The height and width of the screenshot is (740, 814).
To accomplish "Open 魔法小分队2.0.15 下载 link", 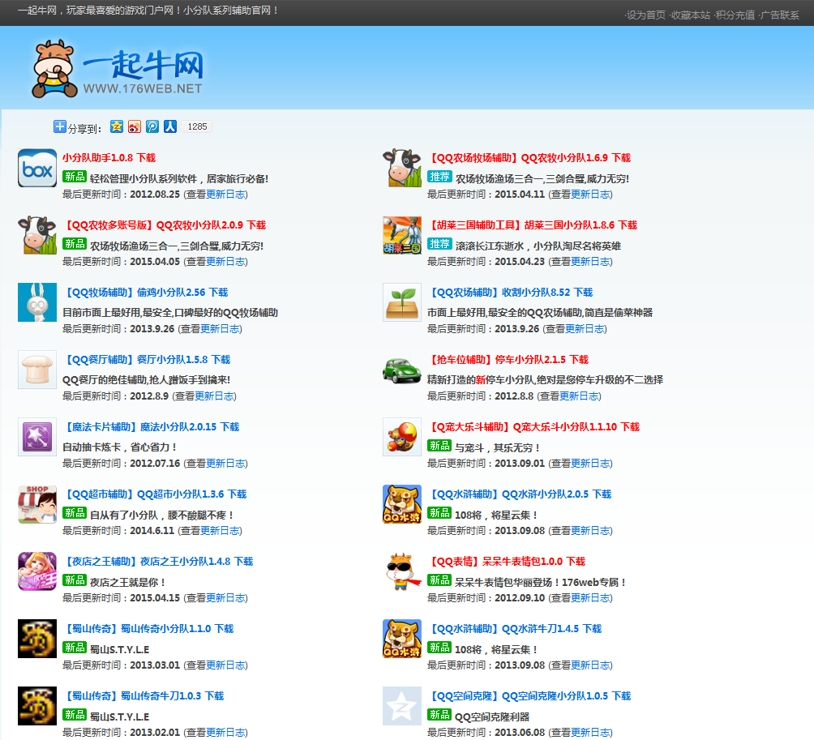I will [151, 427].
